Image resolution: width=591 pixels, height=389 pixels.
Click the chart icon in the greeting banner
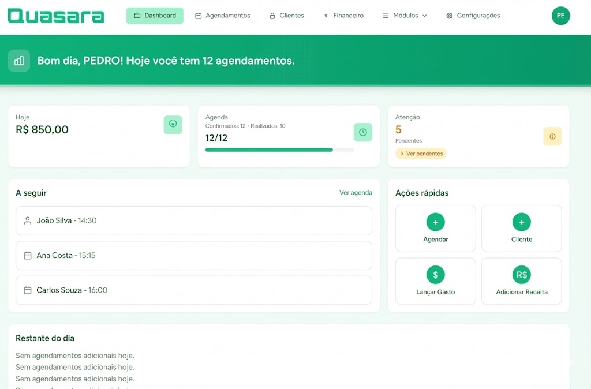pos(19,60)
